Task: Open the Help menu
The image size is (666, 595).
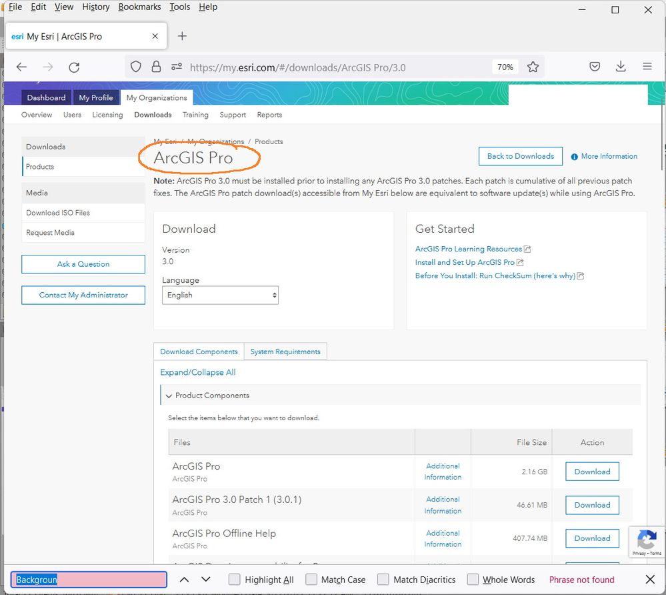Action: click(x=208, y=7)
